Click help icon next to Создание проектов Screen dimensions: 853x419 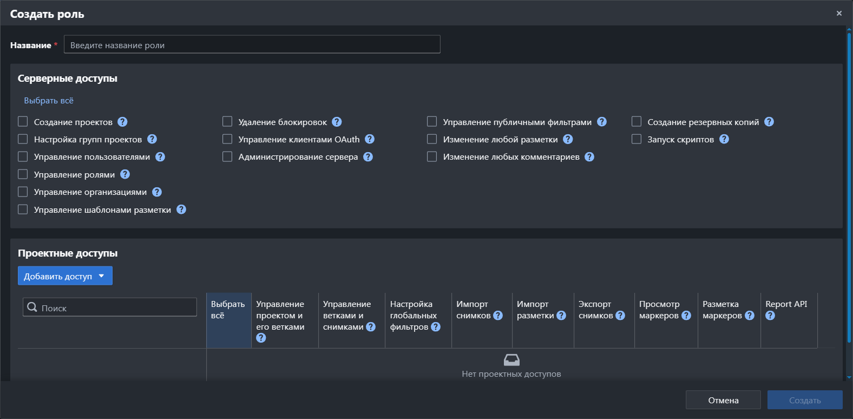click(122, 122)
